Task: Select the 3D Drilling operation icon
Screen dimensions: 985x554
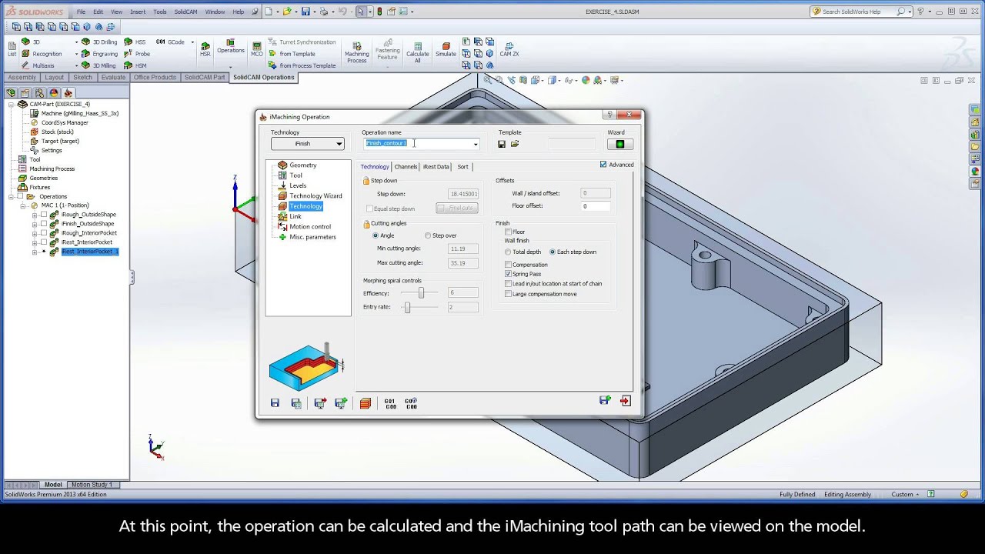Action: [x=86, y=42]
